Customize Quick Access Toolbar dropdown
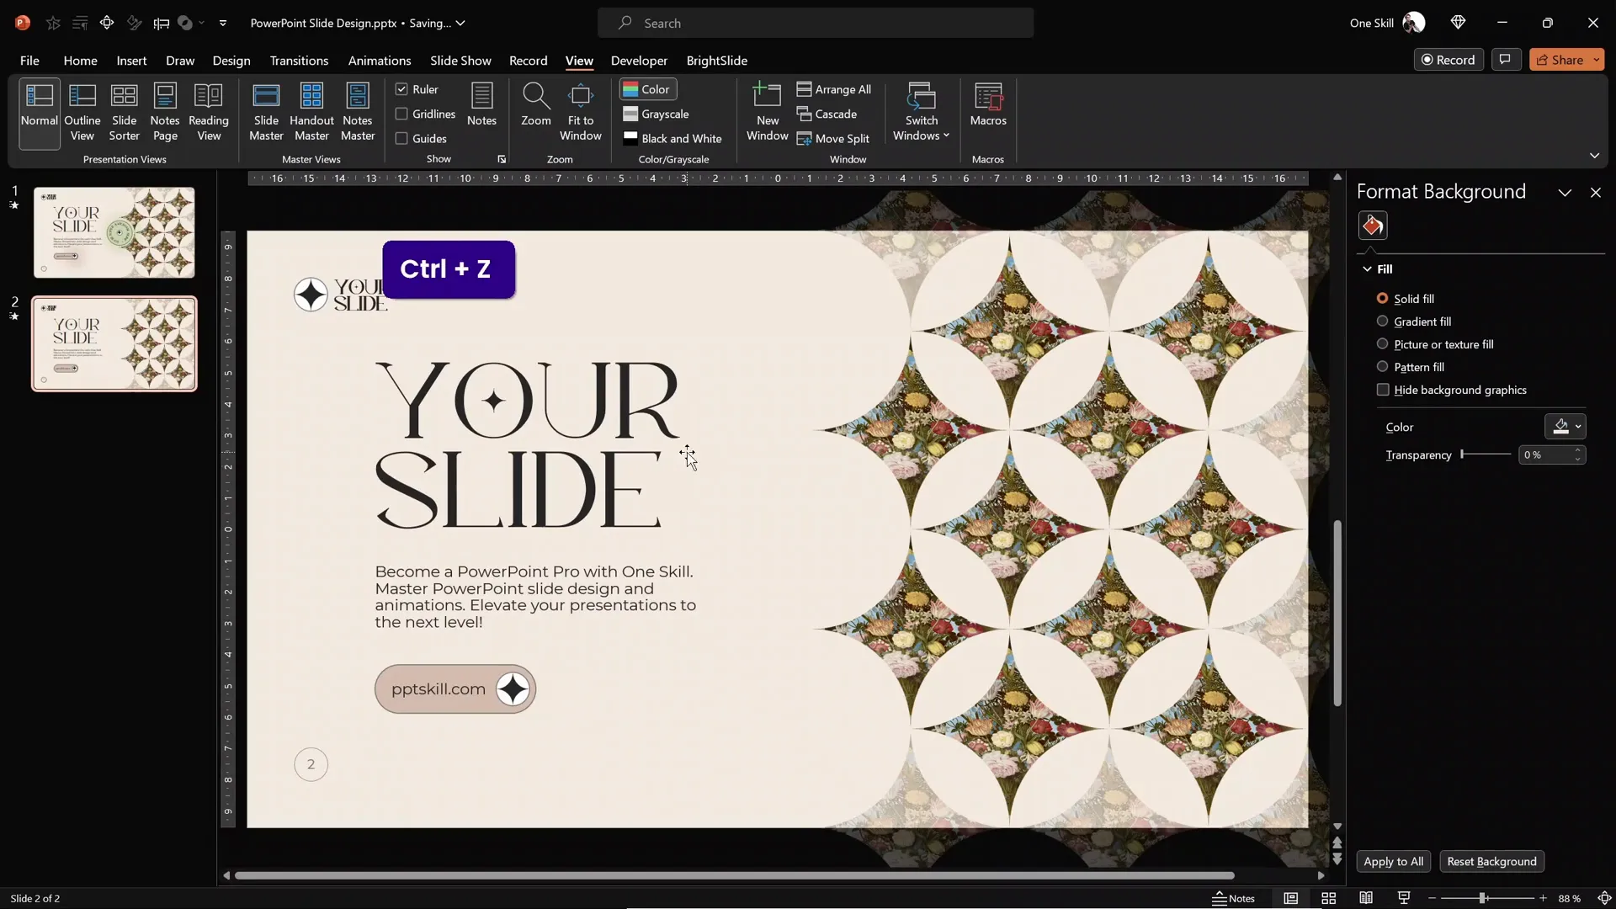Viewport: 1616px width, 909px height. click(x=223, y=24)
